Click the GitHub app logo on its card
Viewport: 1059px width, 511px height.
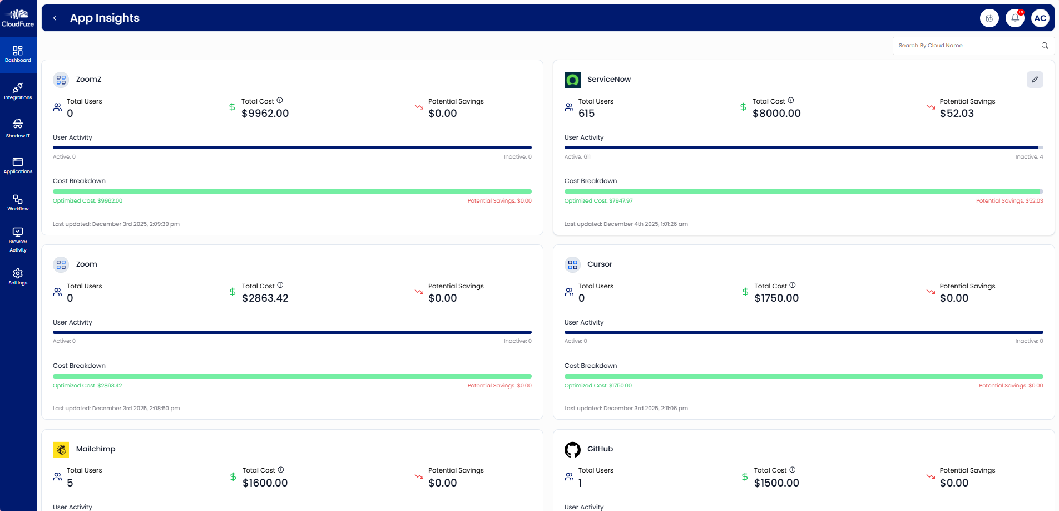(x=572, y=449)
